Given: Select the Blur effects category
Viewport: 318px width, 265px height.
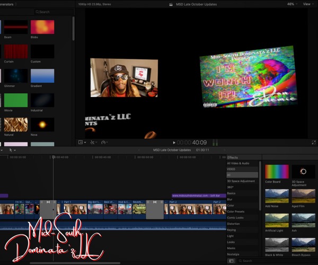Looking at the screenshot, I should tap(242, 199).
